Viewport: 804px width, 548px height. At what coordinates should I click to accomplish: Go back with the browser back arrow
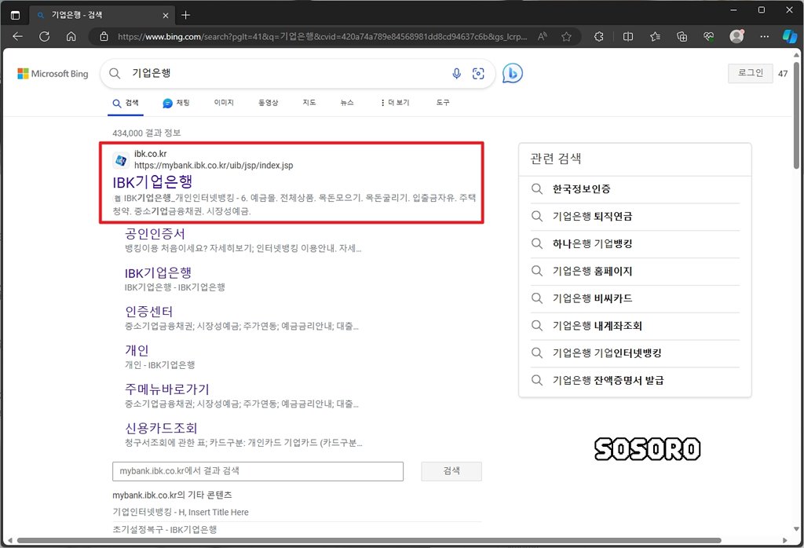pos(18,36)
